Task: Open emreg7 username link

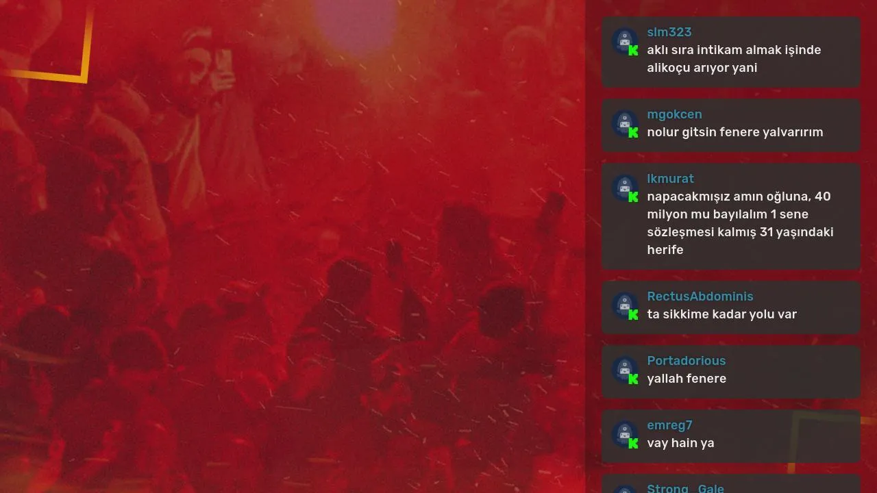Action: point(669,425)
